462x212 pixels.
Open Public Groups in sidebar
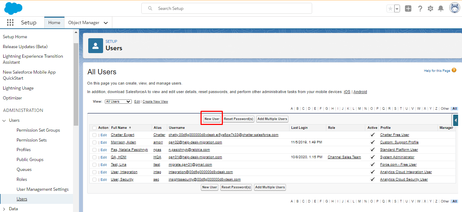point(30,160)
